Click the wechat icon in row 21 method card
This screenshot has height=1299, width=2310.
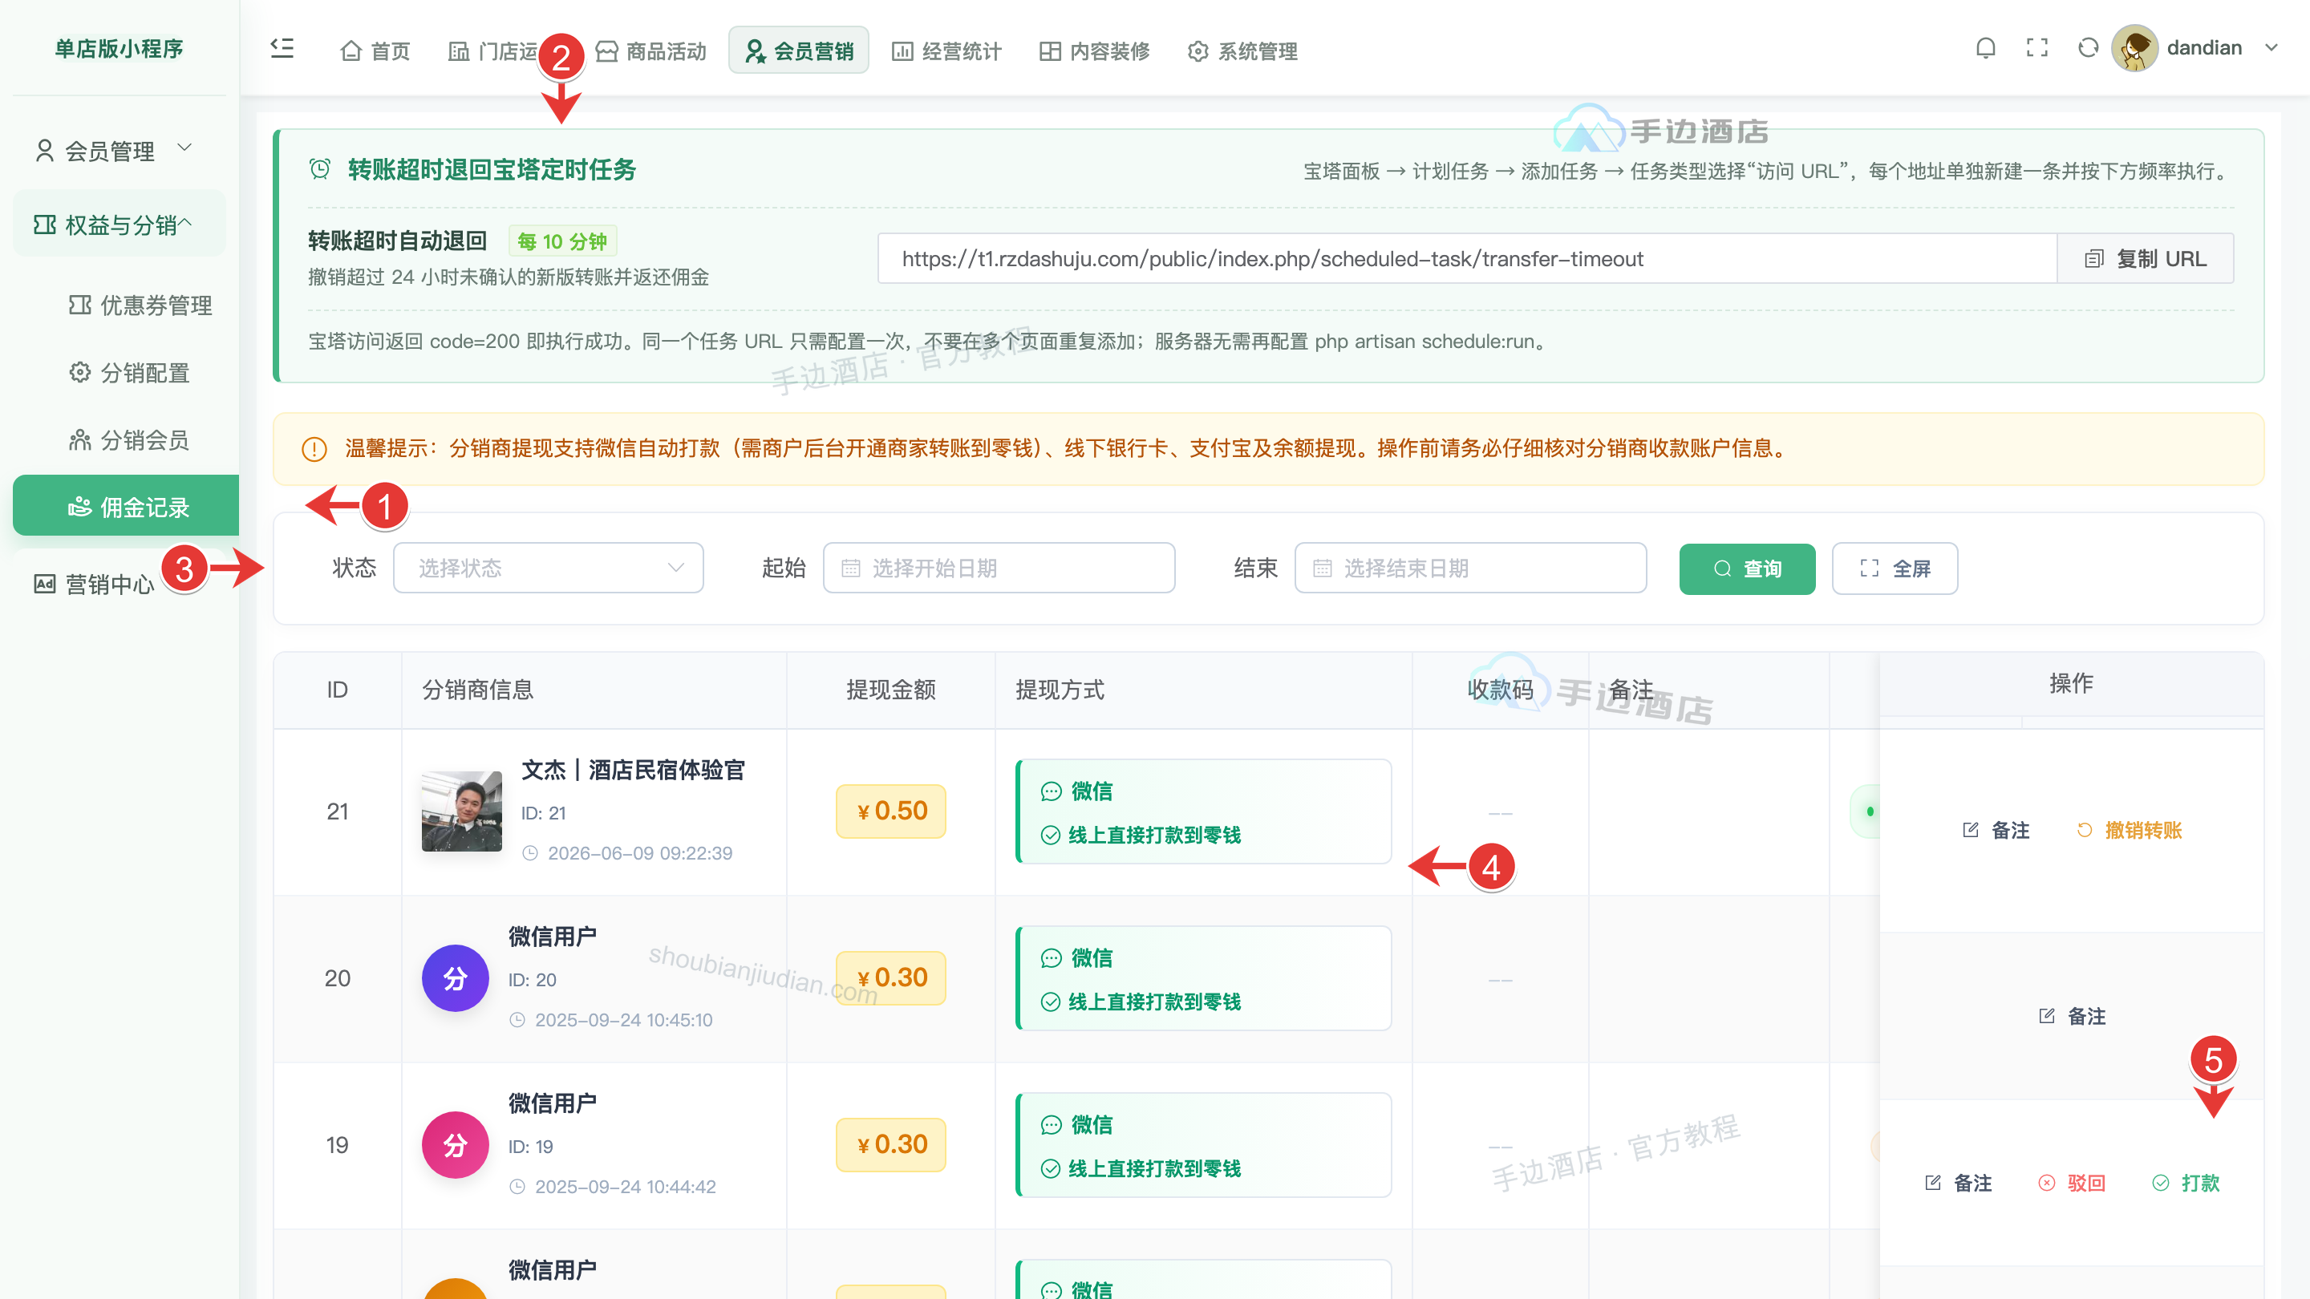[1051, 791]
